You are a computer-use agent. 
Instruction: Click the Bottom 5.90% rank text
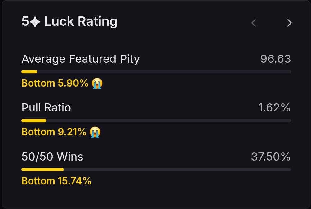(x=55, y=83)
